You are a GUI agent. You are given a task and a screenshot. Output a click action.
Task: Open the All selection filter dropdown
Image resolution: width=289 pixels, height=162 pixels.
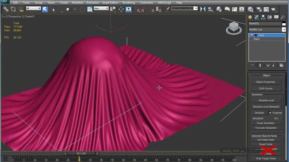(33, 8)
